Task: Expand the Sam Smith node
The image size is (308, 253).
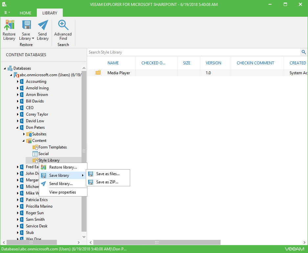Action: pos(17,219)
